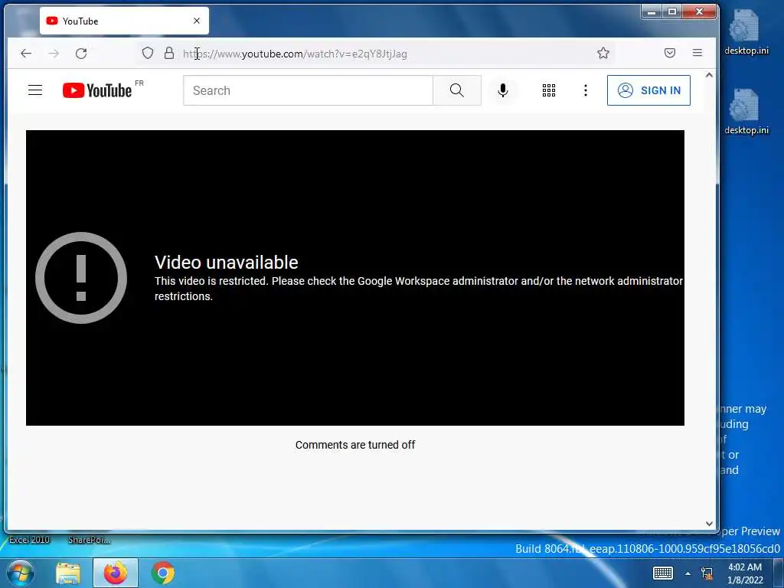This screenshot has height=588, width=784.
Task: Open Windows Explorer from taskbar
Action: point(68,573)
